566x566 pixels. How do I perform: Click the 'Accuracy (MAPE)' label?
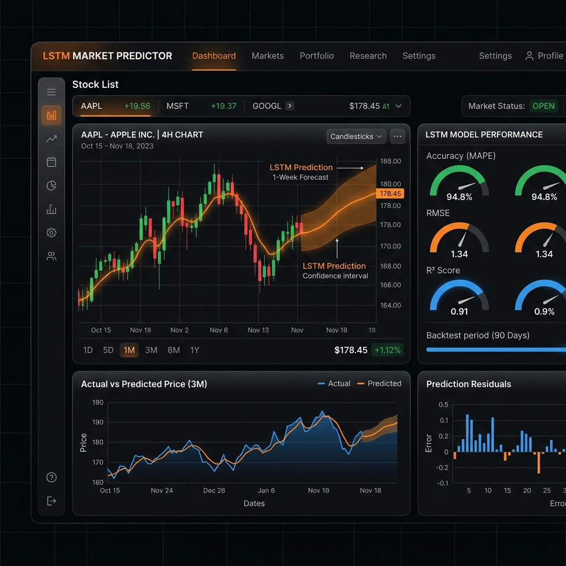(461, 156)
